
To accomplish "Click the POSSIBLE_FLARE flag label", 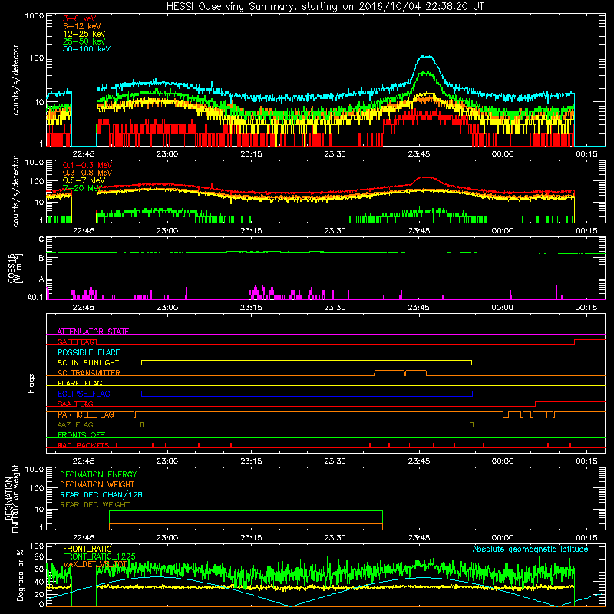I will pyautogui.click(x=88, y=352).
